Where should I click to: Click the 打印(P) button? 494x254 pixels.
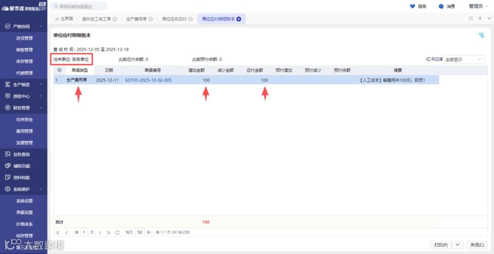[x=441, y=245]
